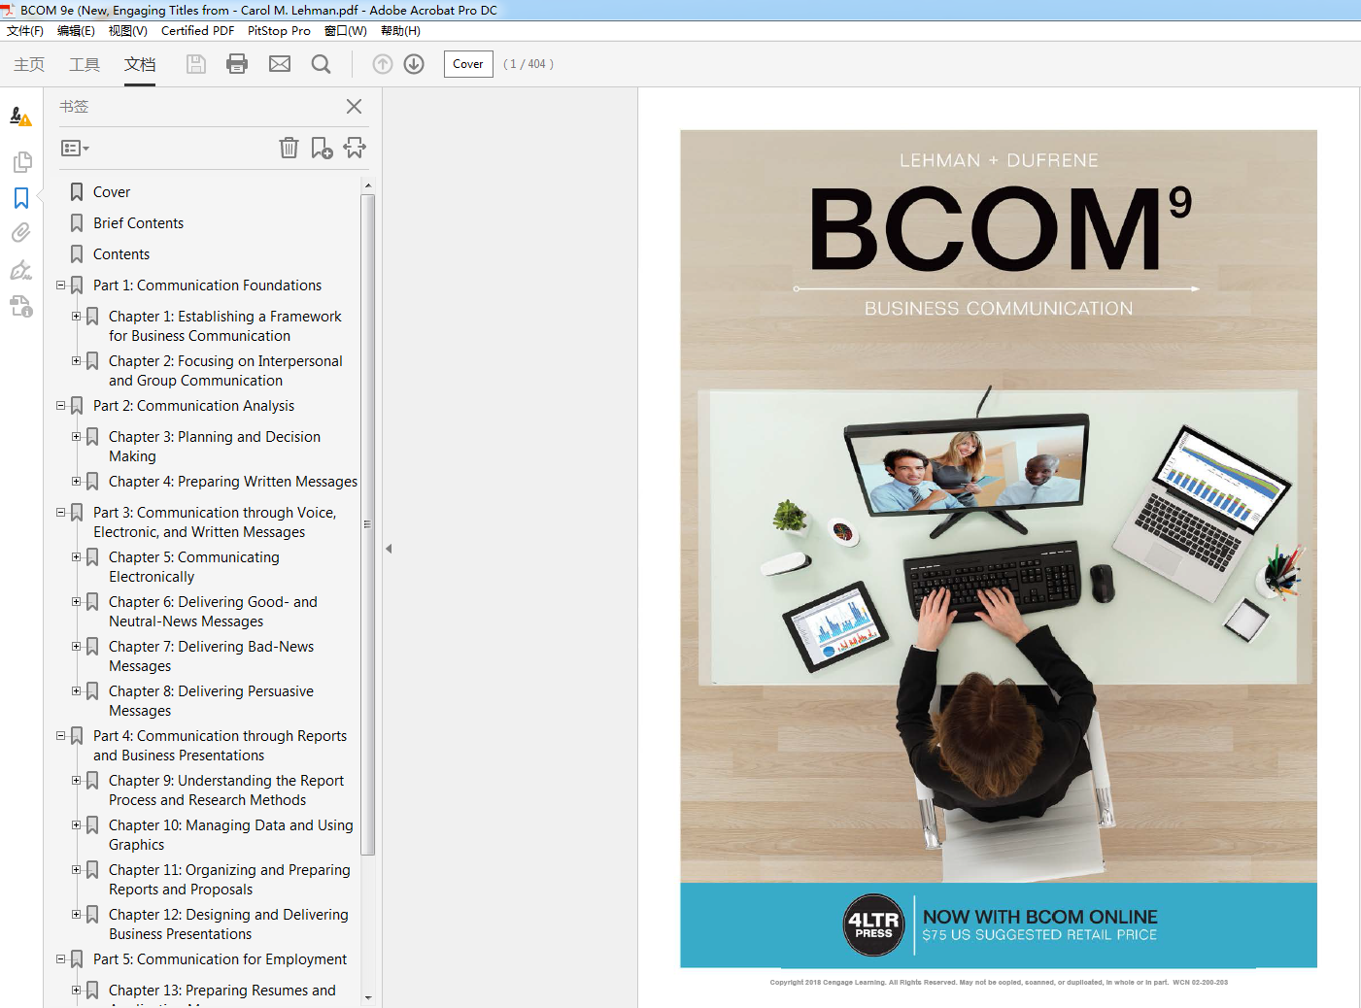Open the Find text magnifier icon
1361x1008 pixels.
click(321, 64)
